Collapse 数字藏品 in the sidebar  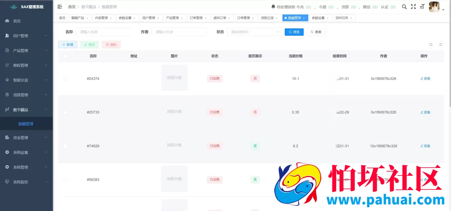[x=26, y=110]
